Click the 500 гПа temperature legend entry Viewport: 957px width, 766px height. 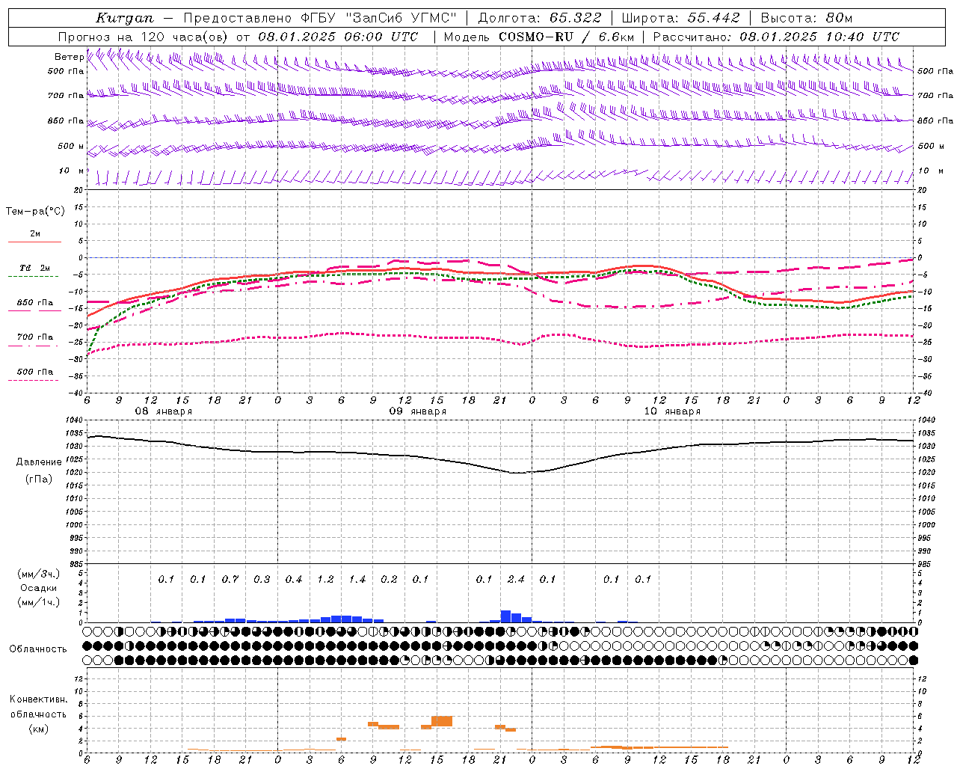point(34,372)
